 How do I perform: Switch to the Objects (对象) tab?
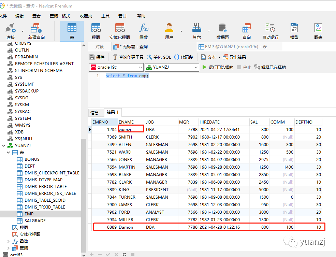click(100, 47)
